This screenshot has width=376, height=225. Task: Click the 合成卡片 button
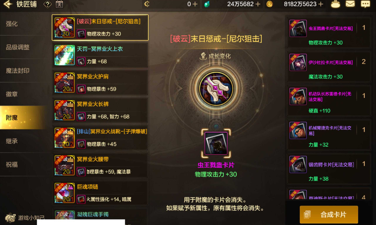tap(329, 214)
